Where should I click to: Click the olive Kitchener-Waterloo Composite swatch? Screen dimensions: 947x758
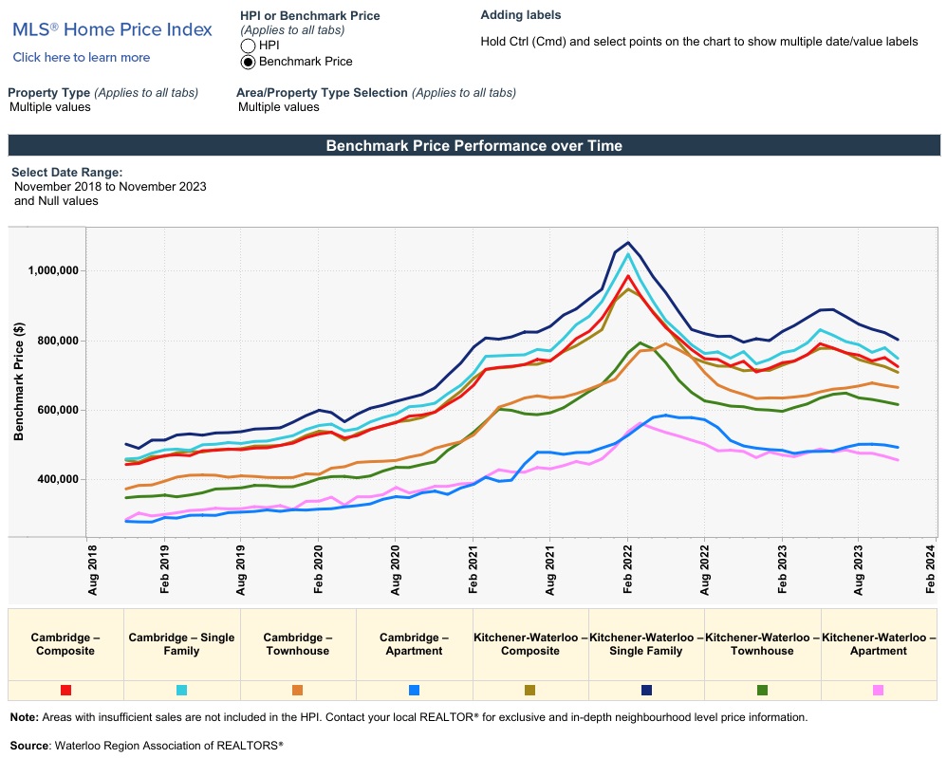[529, 691]
